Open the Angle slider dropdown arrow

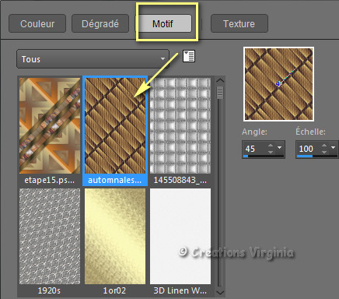coord(279,147)
